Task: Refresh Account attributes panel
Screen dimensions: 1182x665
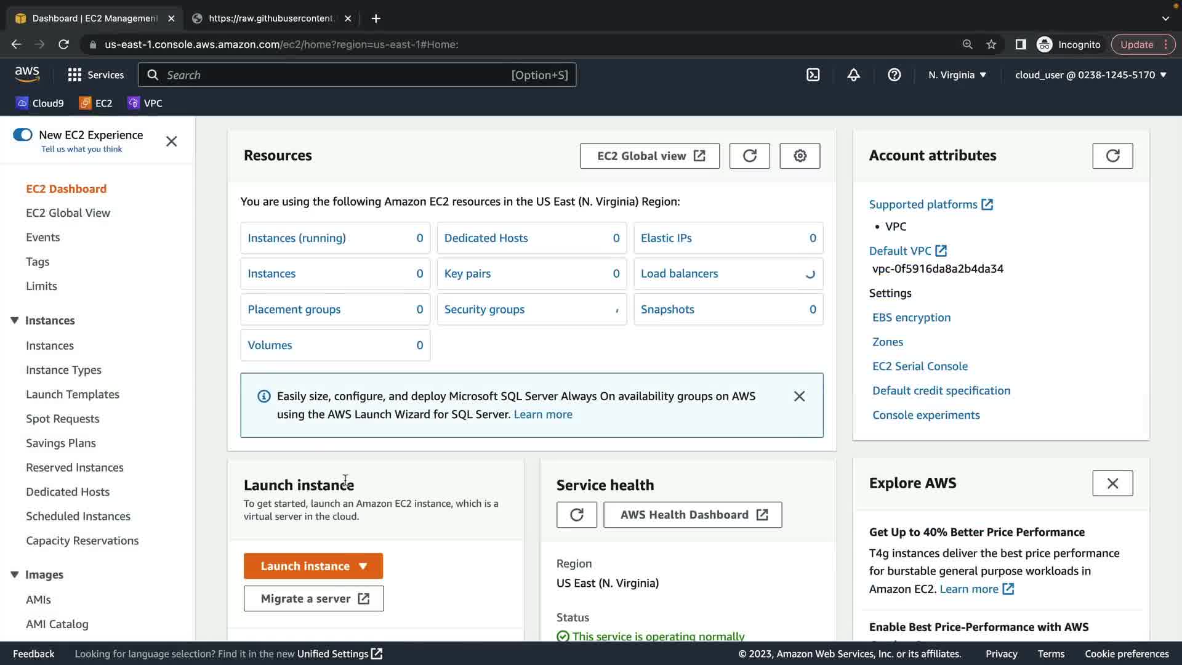Action: (x=1112, y=156)
